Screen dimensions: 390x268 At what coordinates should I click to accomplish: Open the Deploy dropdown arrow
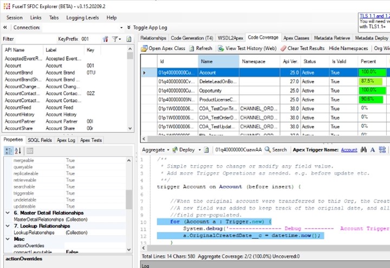(x=199, y=150)
